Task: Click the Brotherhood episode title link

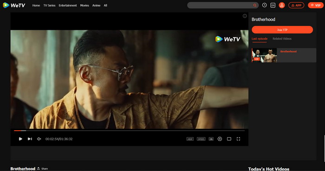Action: pos(288,51)
